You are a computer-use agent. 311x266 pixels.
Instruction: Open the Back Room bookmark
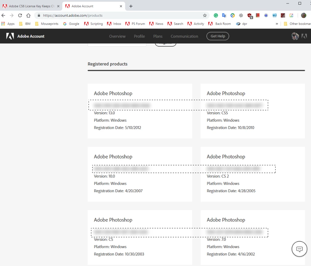click(x=219, y=24)
